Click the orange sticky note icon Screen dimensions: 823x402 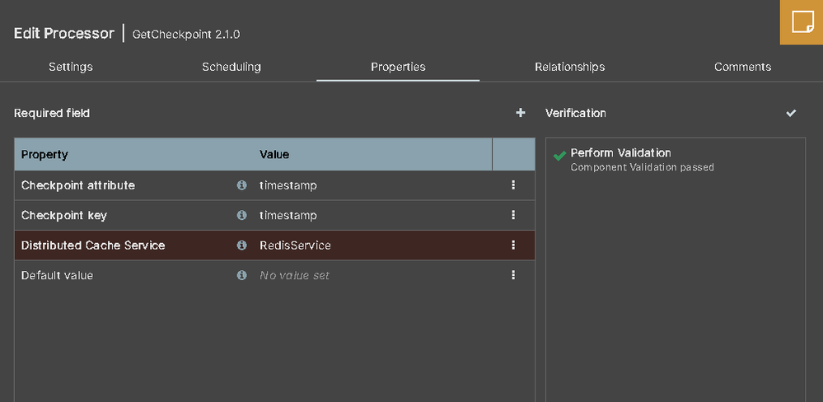tap(802, 22)
